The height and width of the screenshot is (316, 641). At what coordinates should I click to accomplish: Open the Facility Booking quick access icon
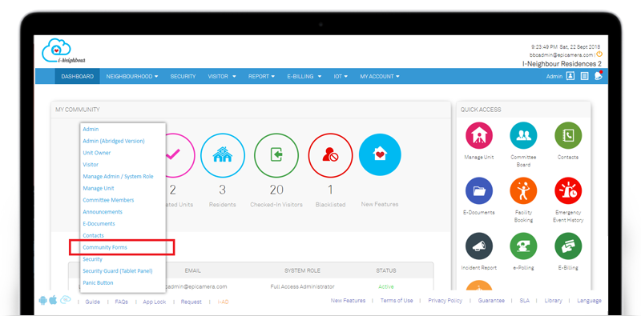[523, 190]
